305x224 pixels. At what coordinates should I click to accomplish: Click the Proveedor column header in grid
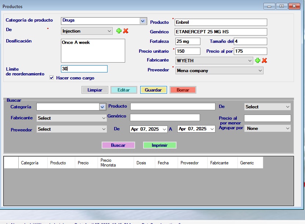pyautogui.click(x=192, y=163)
